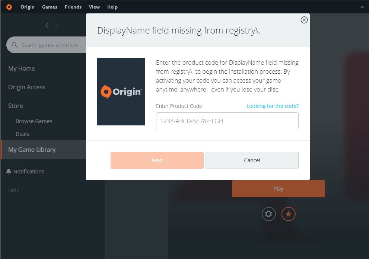The height and width of the screenshot is (259, 369).
Task: Open Origin Access section
Action: tap(26, 87)
